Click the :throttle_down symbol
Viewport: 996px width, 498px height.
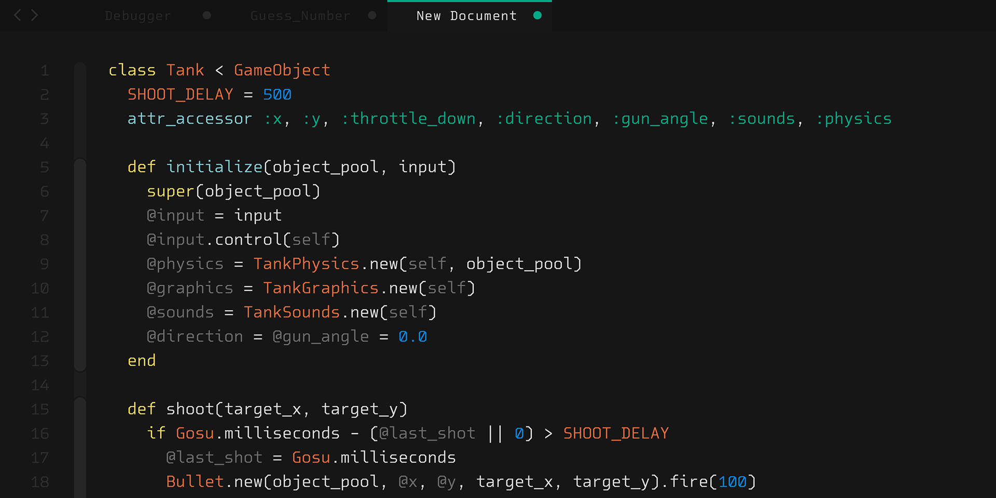408,119
